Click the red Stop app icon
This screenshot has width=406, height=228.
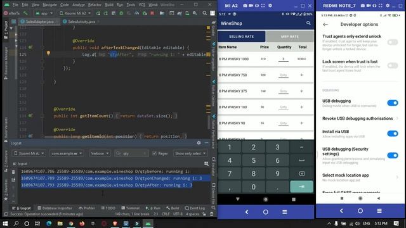152,13
